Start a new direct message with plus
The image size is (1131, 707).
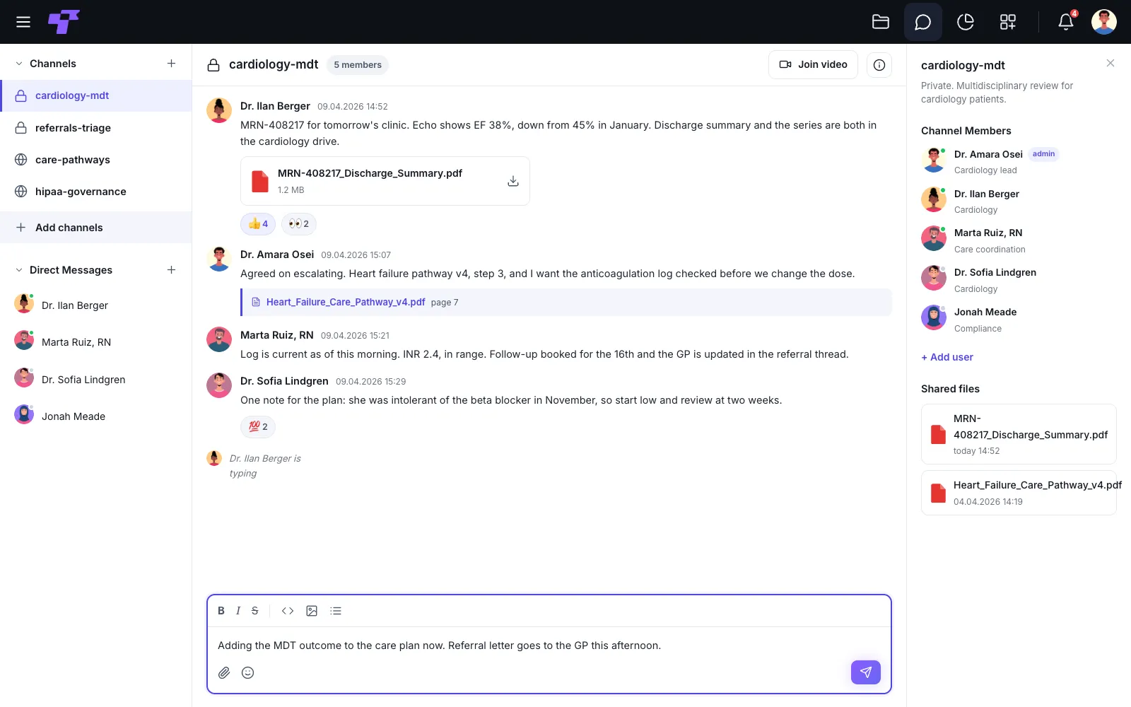click(x=171, y=270)
